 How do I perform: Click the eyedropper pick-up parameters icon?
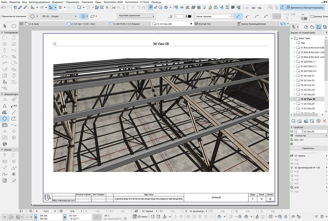(x=20, y=7)
